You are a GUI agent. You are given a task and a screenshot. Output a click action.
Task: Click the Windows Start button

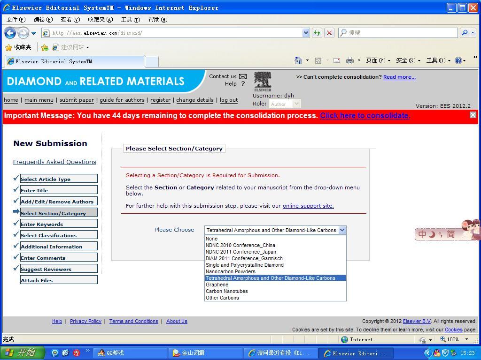23,352
